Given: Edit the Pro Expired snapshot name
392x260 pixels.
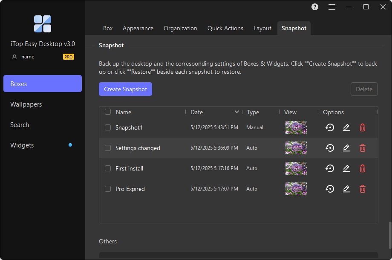Looking at the screenshot, I should coord(346,189).
